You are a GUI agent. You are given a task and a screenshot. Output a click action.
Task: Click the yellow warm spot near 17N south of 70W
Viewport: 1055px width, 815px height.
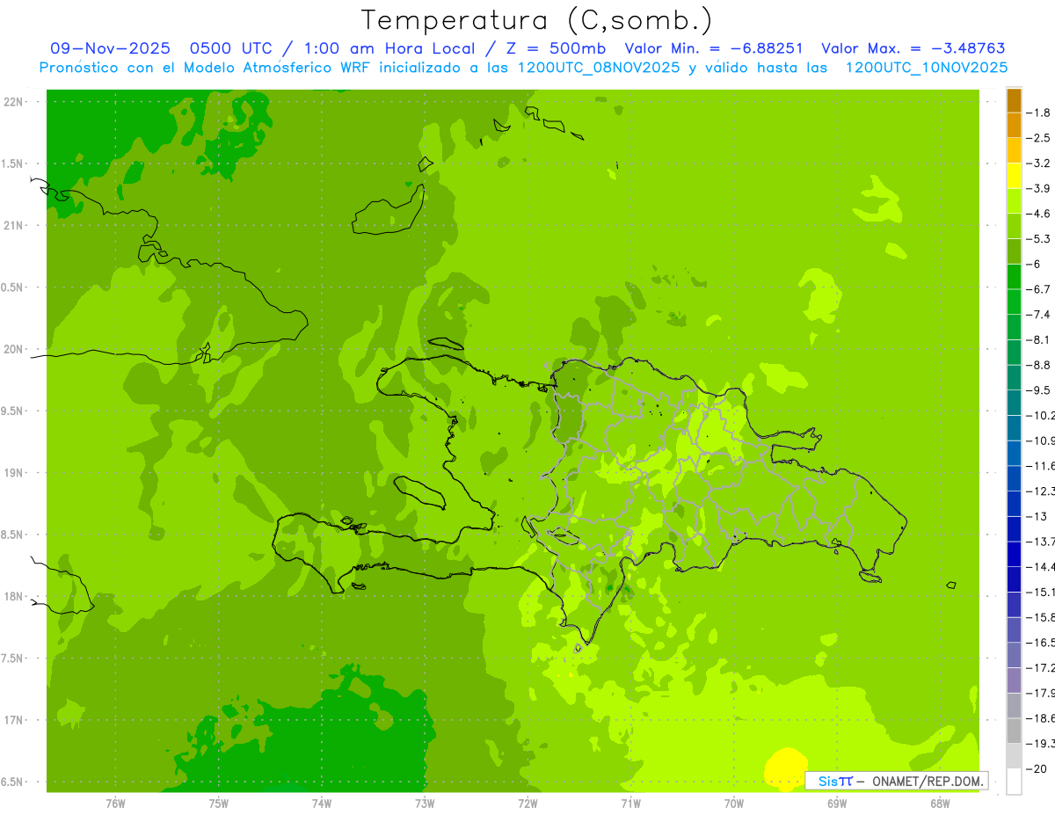point(785,768)
